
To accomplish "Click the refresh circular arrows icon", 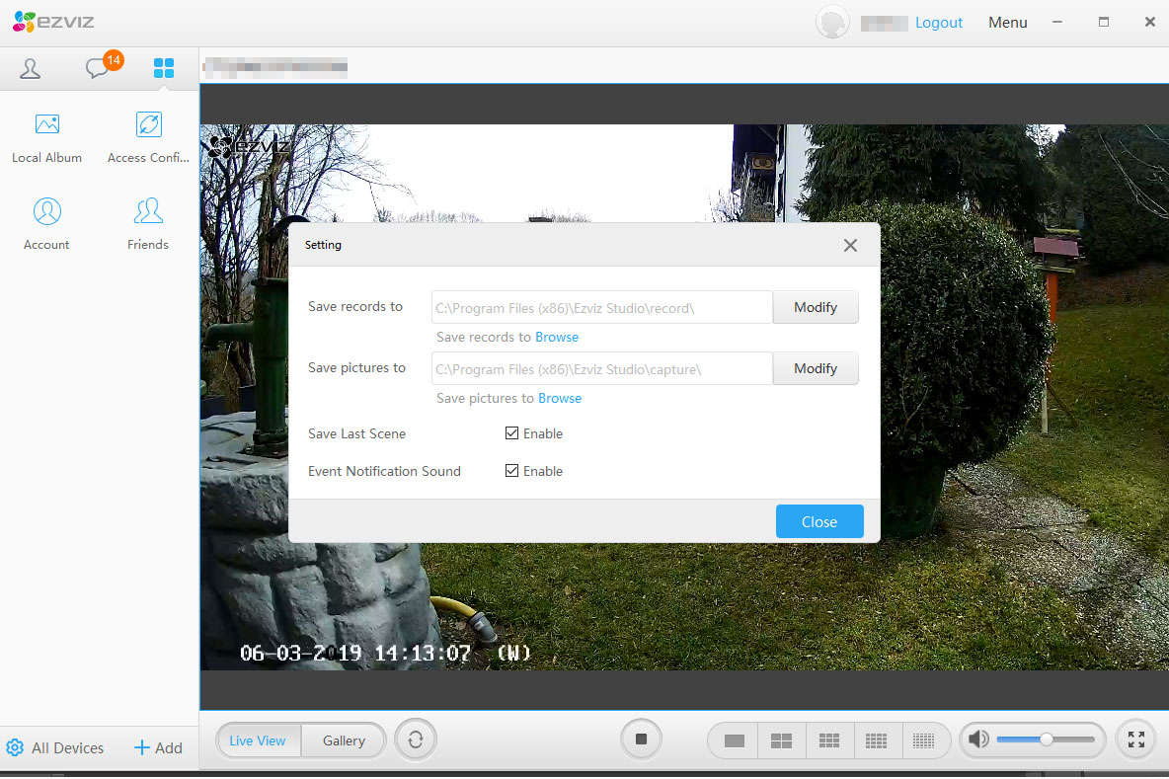I will [416, 740].
